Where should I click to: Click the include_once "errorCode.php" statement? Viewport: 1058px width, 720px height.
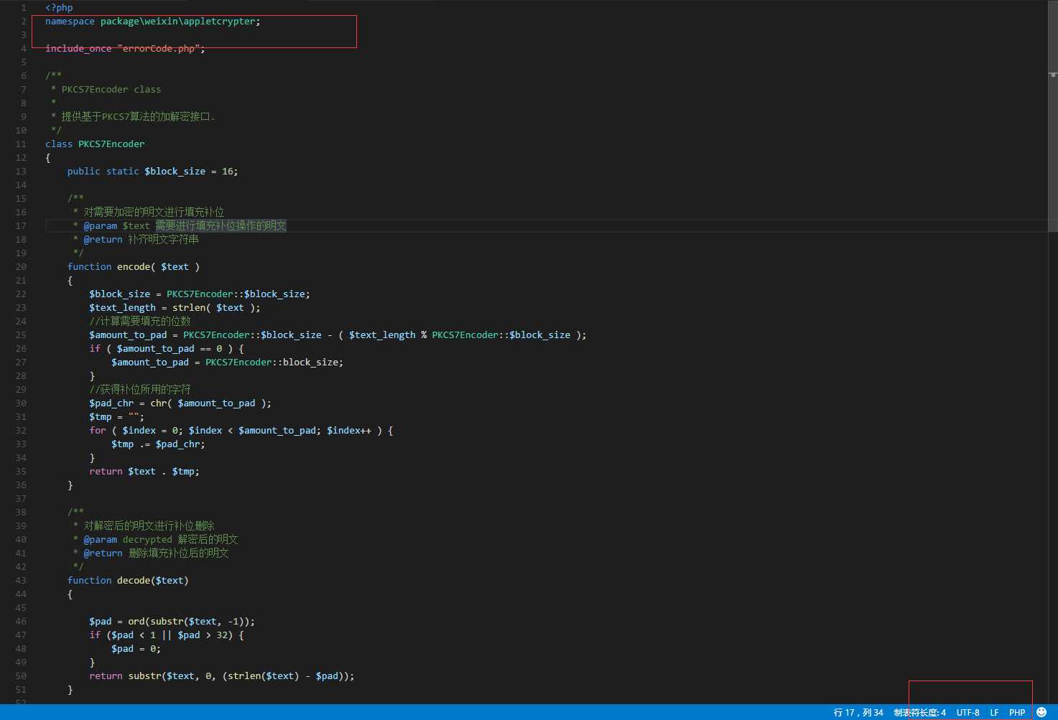click(x=125, y=49)
